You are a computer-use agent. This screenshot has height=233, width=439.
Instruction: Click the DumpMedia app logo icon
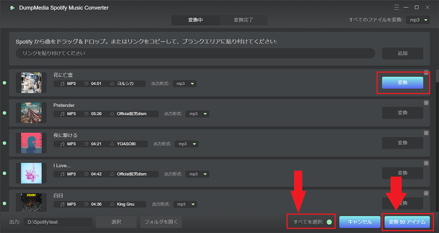pyautogui.click(x=12, y=8)
